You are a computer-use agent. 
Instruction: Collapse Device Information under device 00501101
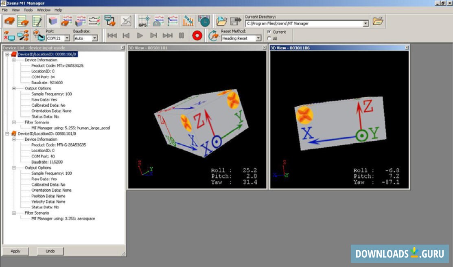14,140
